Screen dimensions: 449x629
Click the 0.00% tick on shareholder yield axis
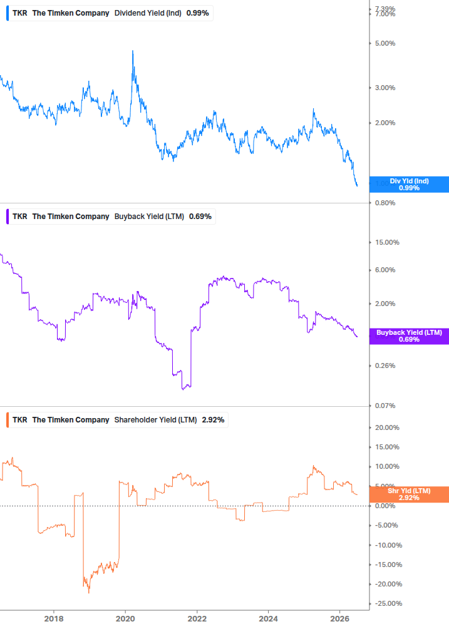(x=385, y=506)
